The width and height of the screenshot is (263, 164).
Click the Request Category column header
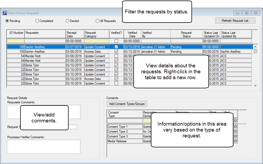coord(97,34)
